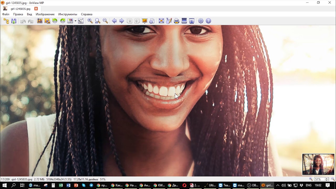336x189 pixels.
Task: Click the Redo toolbar icon
Action: [31, 21]
